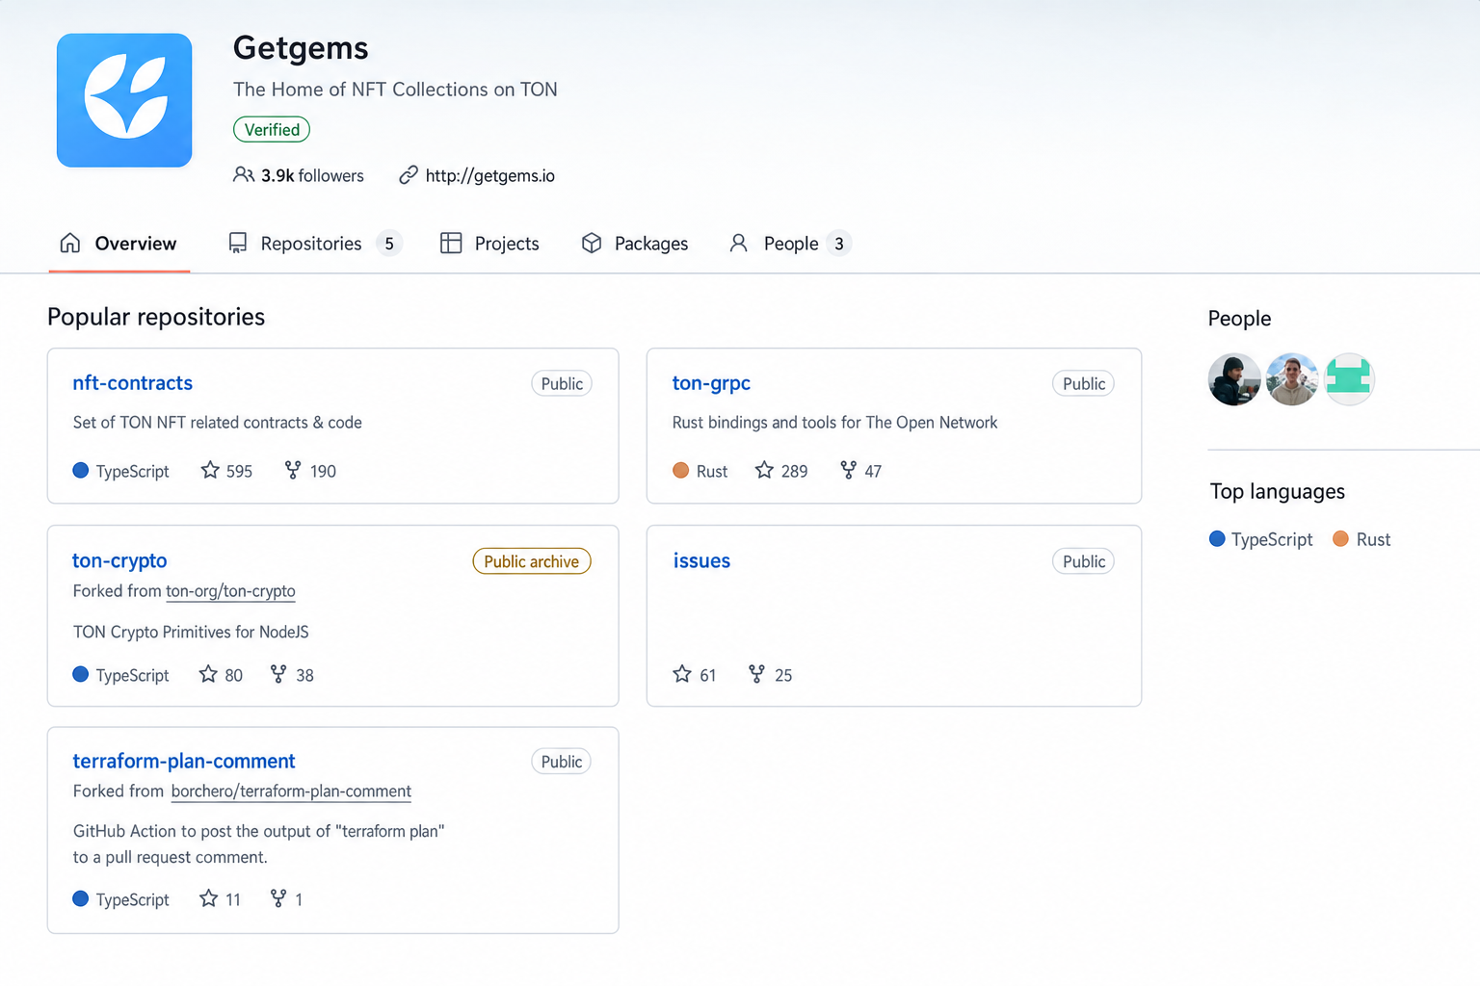Open the People sidebar heading
Viewport: 1480px width, 986px height.
[1239, 319]
